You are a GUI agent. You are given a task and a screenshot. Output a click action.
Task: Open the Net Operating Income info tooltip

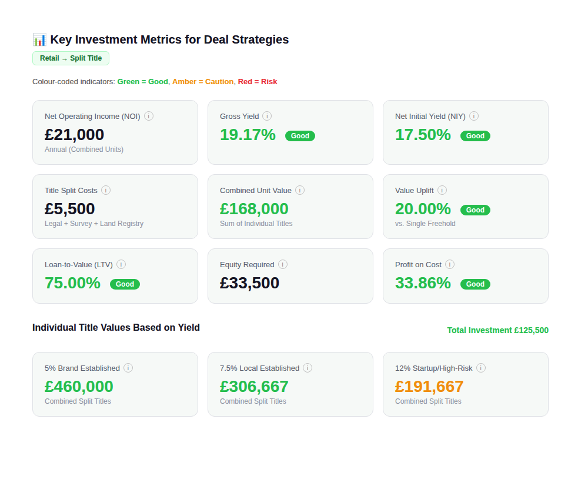pos(149,116)
